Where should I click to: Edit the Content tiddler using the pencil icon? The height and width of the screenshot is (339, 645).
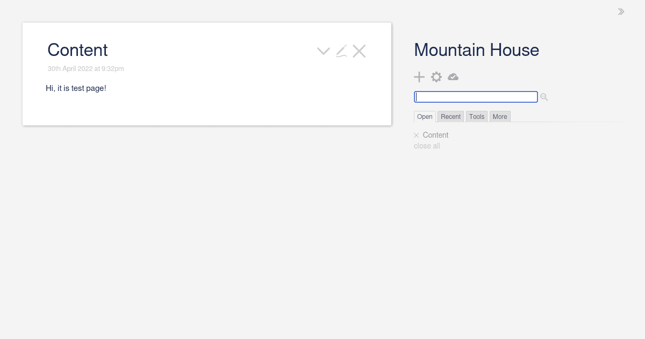tap(341, 51)
